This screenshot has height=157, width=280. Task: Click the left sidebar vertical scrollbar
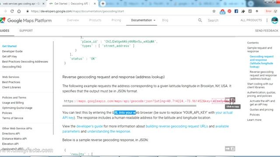point(53,88)
